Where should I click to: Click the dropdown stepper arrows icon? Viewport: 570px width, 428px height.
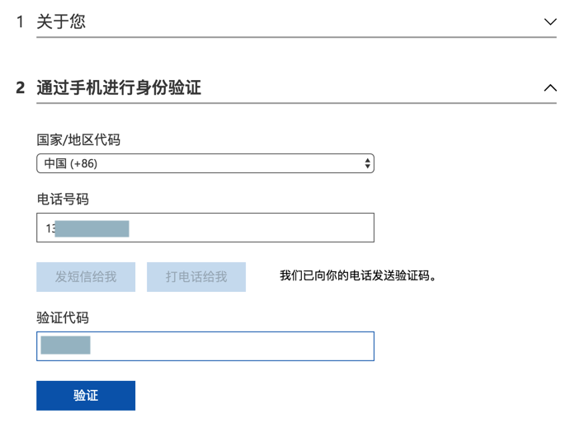coord(368,163)
